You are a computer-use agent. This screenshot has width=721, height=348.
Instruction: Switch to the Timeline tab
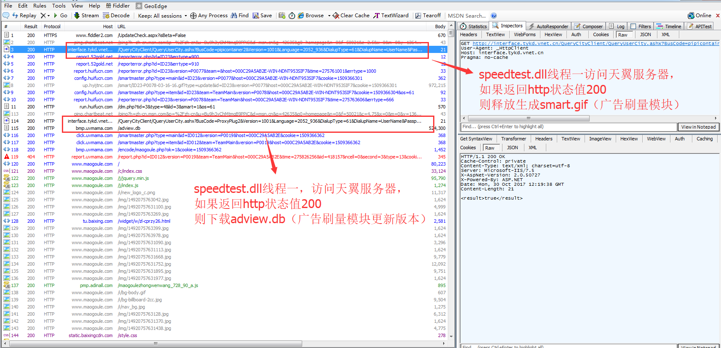pos(669,26)
